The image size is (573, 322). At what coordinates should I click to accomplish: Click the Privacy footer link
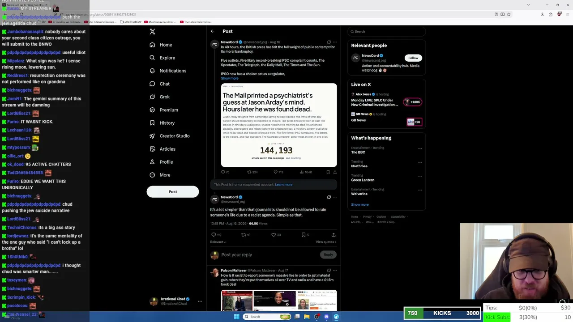[x=368, y=217]
